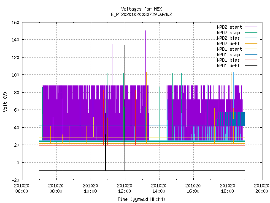The image size is (270, 203).
Task: Click the NPD1 stop blue legend line
Action: click(251, 55)
